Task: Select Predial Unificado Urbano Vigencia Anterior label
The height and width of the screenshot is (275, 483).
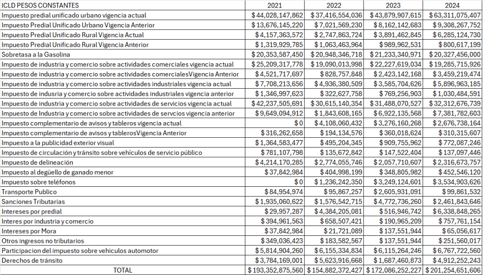Action: click(x=78, y=25)
